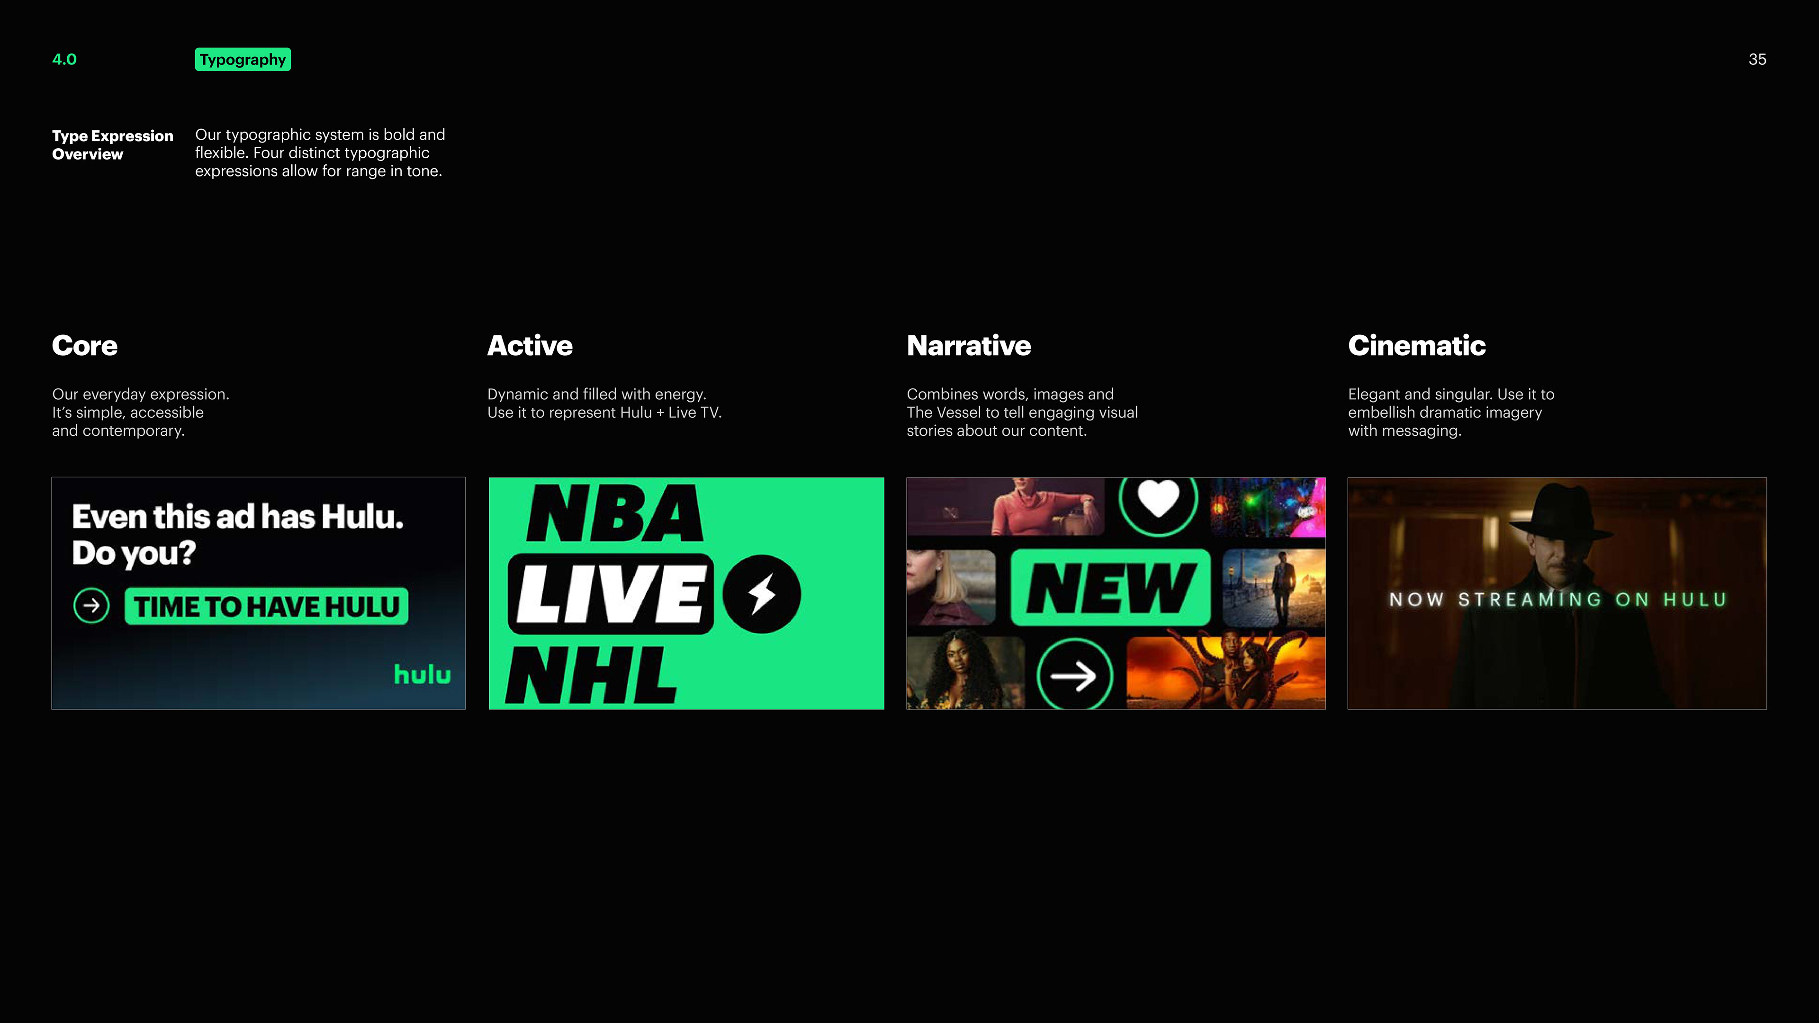Click the TIME TO HAVE HULU button

pyautogui.click(x=266, y=606)
